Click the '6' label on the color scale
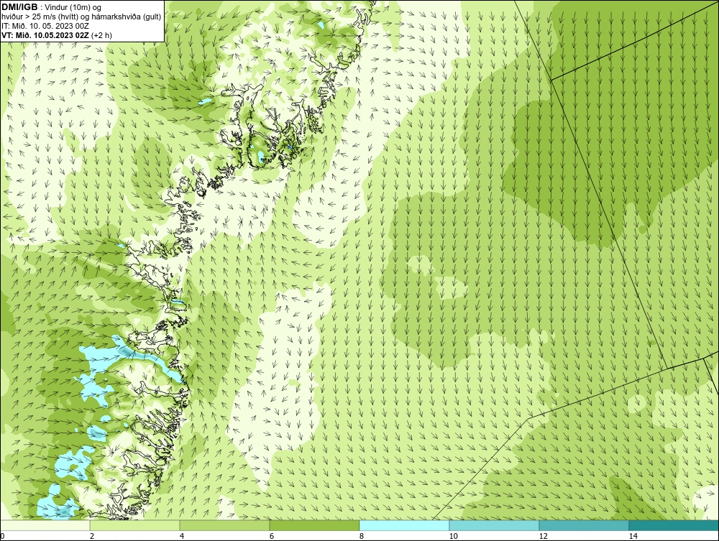The image size is (719, 541). click(272, 537)
